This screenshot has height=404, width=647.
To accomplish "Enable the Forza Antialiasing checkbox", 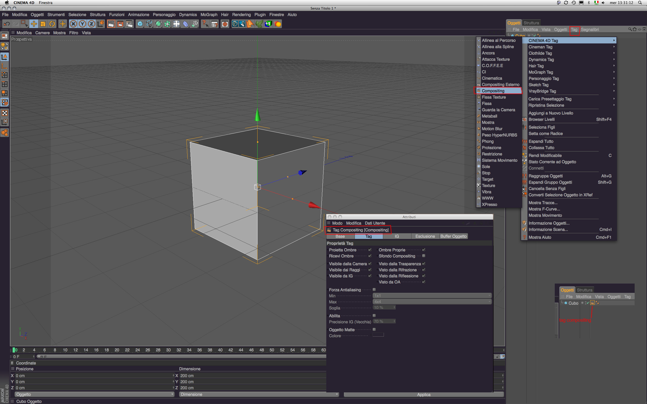I will point(374,290).
